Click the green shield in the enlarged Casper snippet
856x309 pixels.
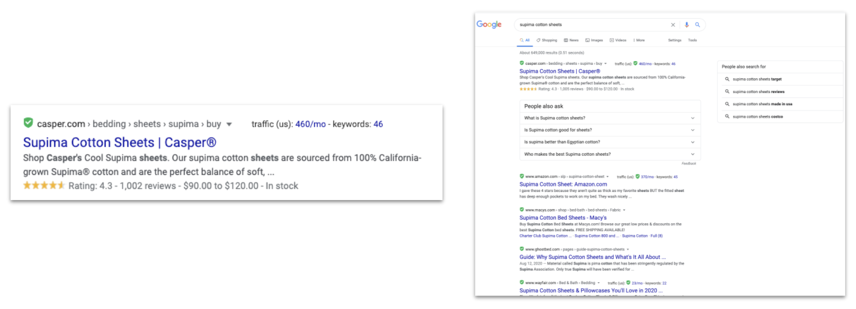point(28,123)
